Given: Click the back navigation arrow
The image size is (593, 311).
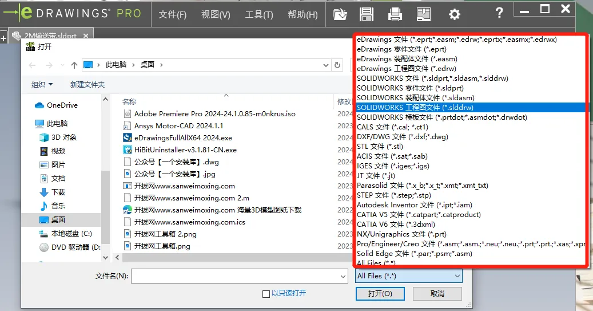Looking at the screenshot, I should (33, 65).
